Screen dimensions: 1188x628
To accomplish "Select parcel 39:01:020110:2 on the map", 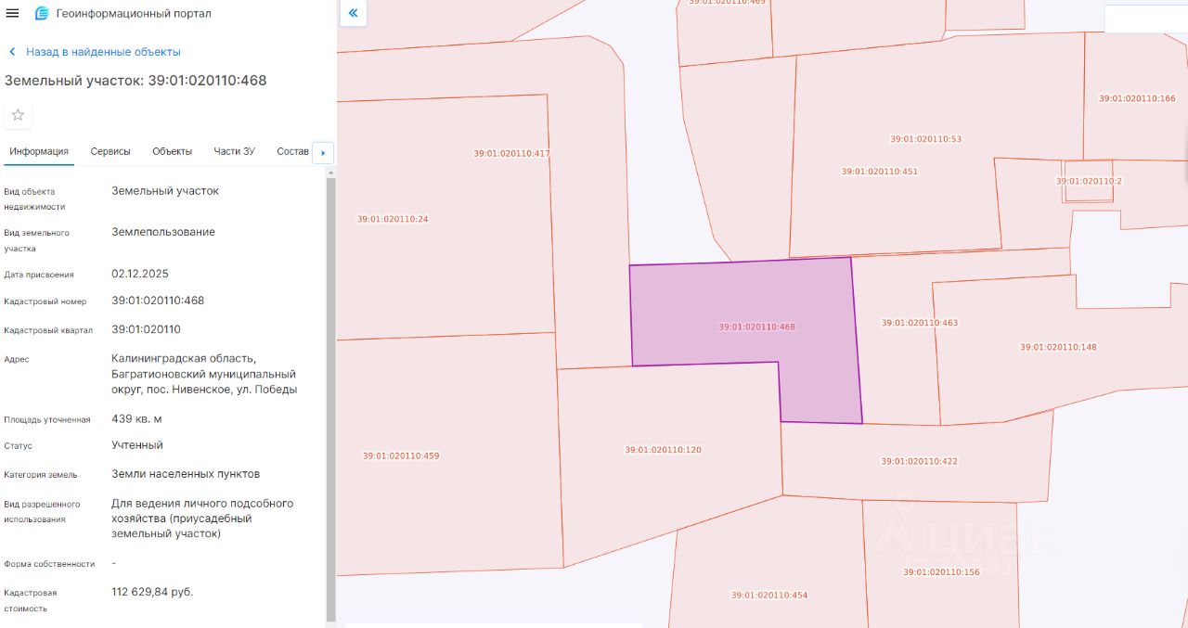I will pyautogui.click(x=1089, y=181).
